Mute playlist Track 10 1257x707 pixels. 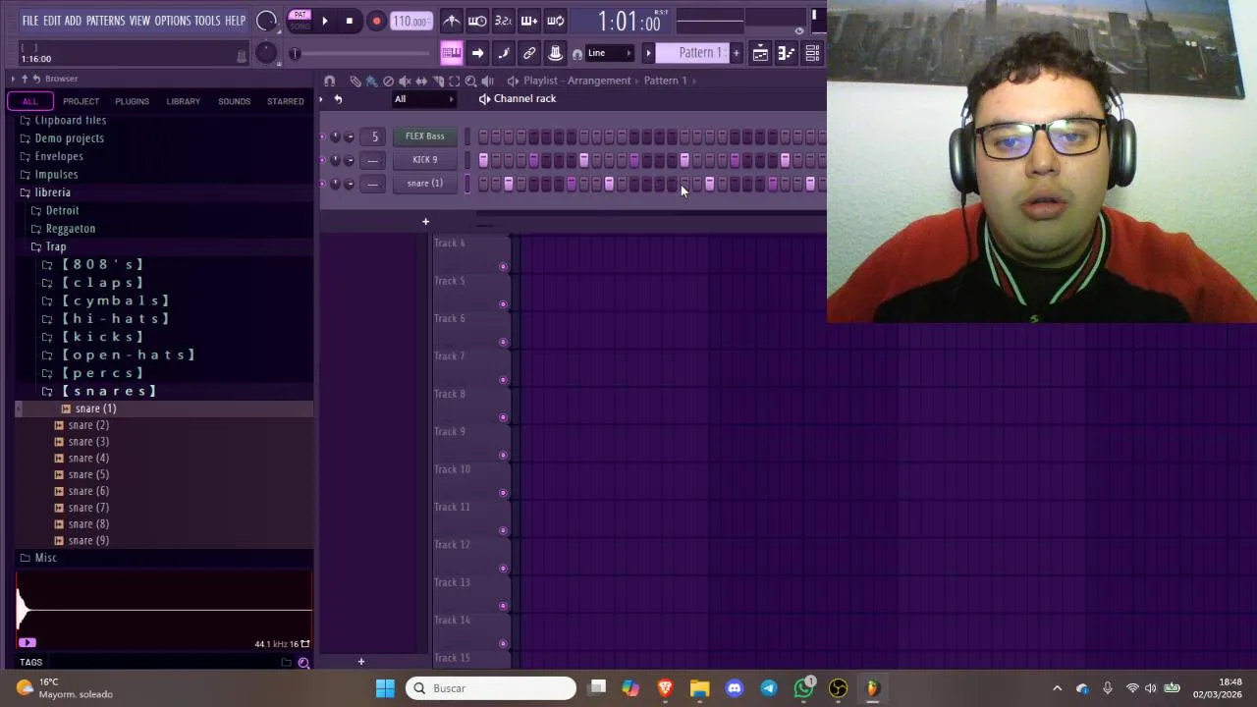tap(504, 493)
